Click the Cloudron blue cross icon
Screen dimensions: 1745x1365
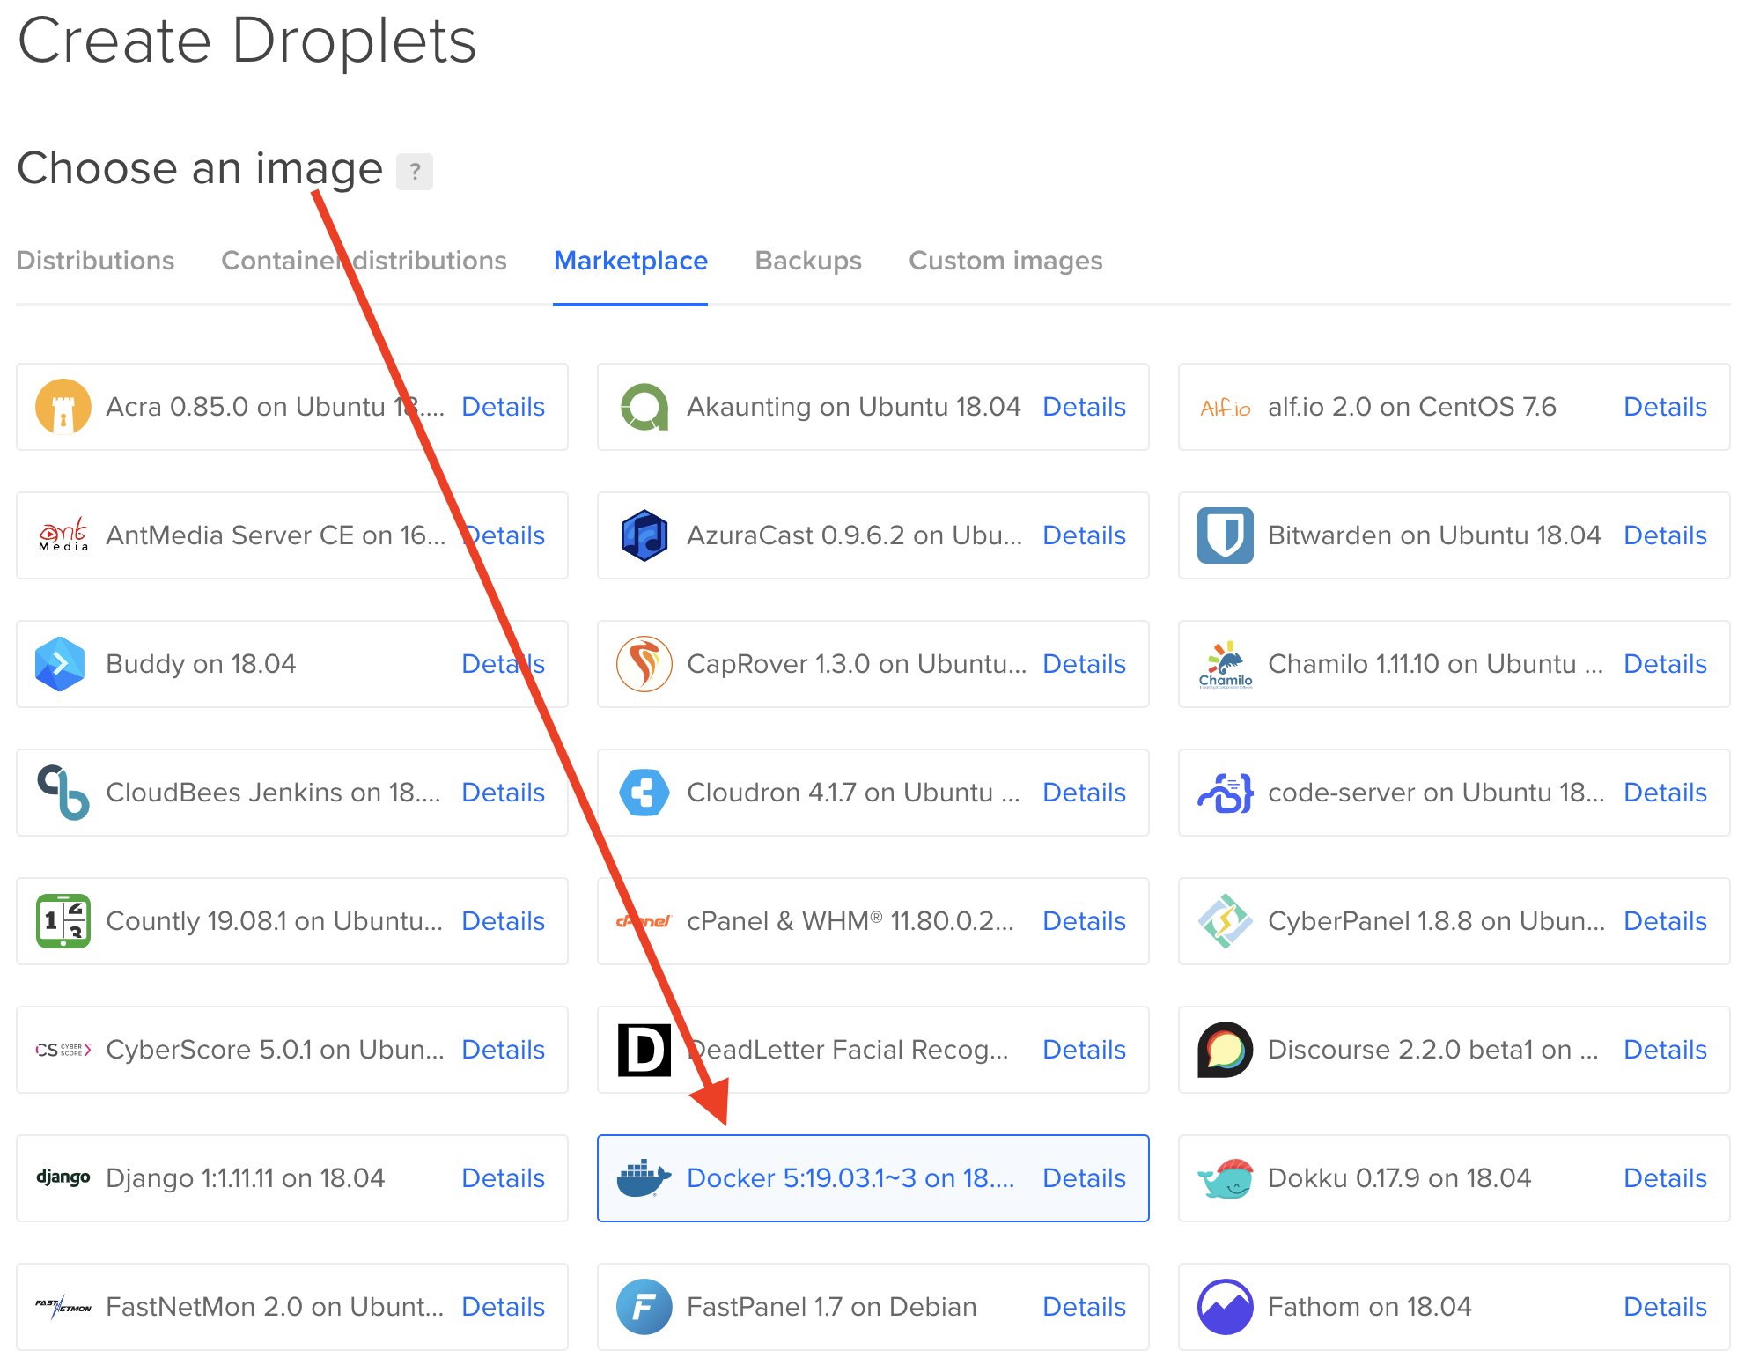click(x=644, y=793)
